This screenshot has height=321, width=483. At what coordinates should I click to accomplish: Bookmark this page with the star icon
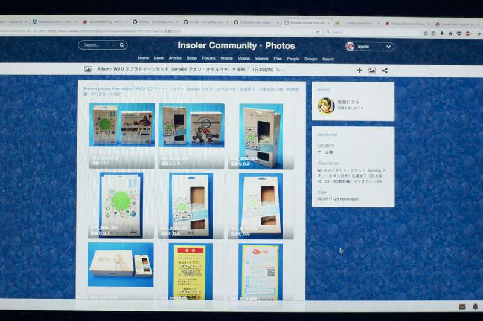coord(426,33)
